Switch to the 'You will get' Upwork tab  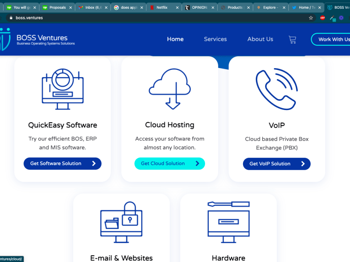point(22,8)
